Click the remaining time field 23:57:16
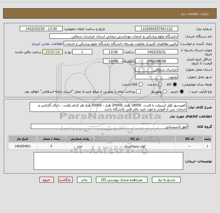The width and height of the screenshot is (220, 213). [x=53, y=52]
